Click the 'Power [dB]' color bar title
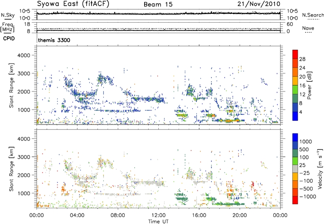 (x=309, y=85)
